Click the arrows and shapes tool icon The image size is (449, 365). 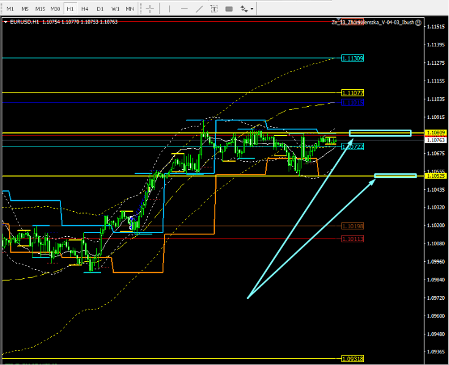pyautogui.click(x=244, y=9)
